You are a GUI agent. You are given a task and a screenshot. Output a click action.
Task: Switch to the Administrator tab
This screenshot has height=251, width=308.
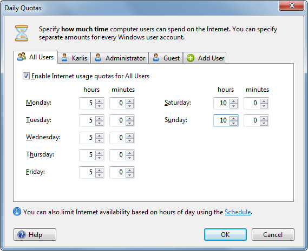point(120,58)
